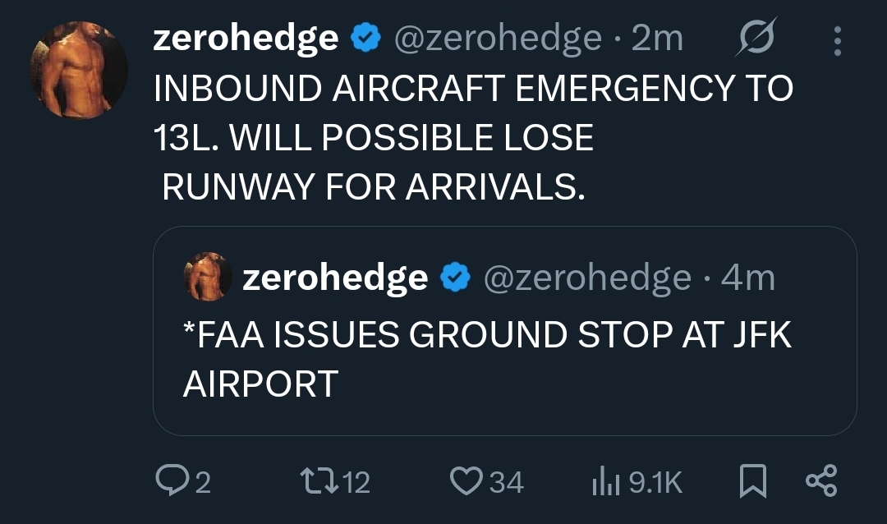The width and height of the screenshot is (887, 524).
Task: Open zerohedge's large profile avatar
Action: pos(79,69)
